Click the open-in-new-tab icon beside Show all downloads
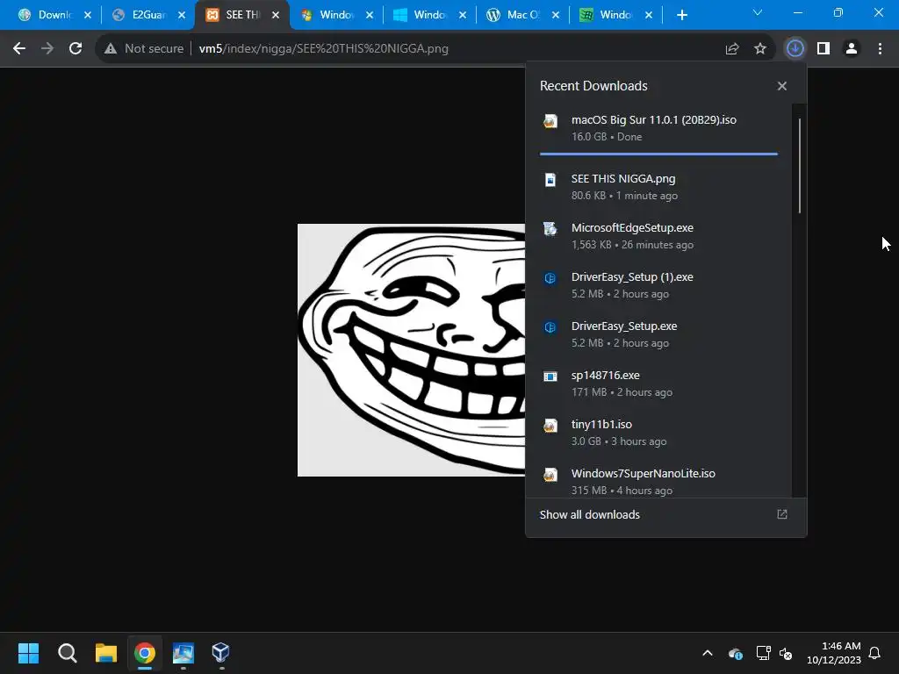 pyautogui.click(x=782, y=514)
